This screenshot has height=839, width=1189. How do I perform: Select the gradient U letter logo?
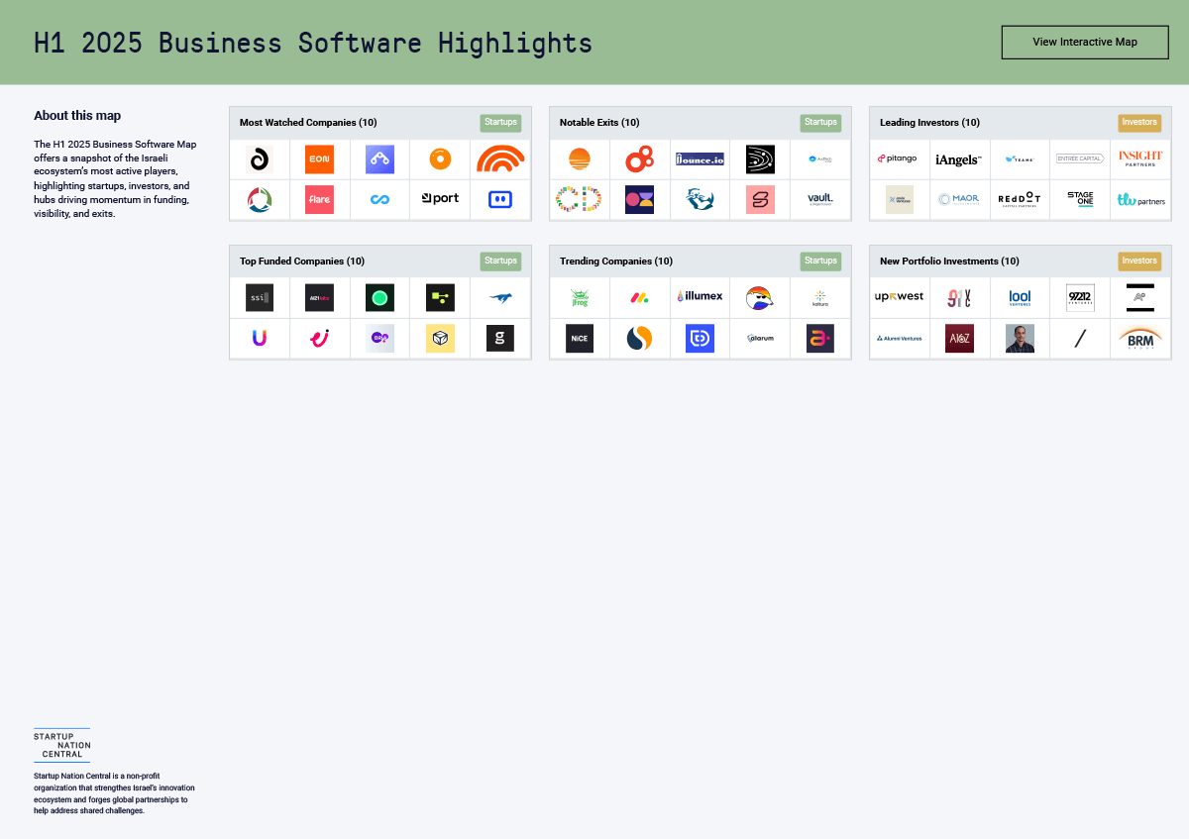(x=260, y=338)
